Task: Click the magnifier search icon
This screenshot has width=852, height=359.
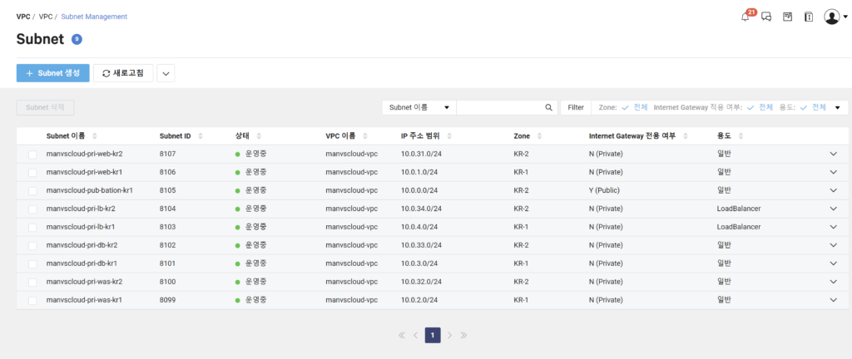Action: click(x=548, y=107)
